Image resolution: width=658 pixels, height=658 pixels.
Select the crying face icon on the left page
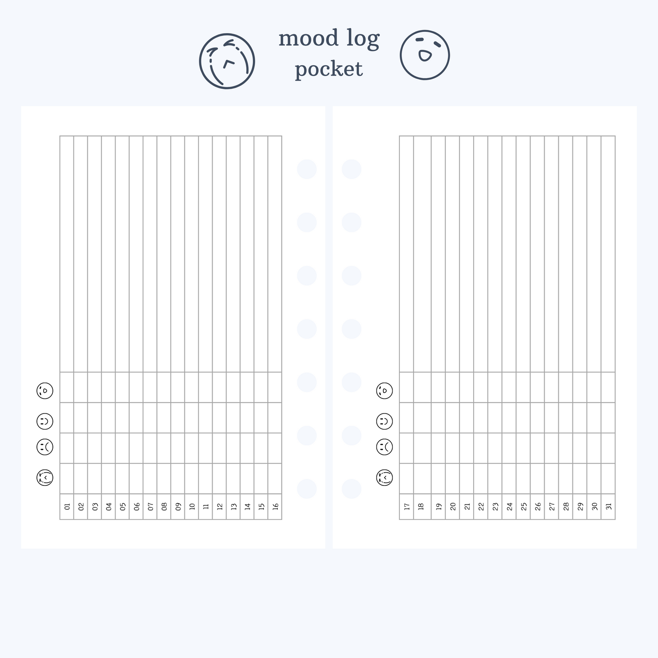coord(45,478)
